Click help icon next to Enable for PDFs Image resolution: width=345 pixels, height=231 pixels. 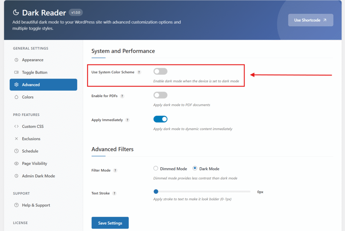coord(122,96)
